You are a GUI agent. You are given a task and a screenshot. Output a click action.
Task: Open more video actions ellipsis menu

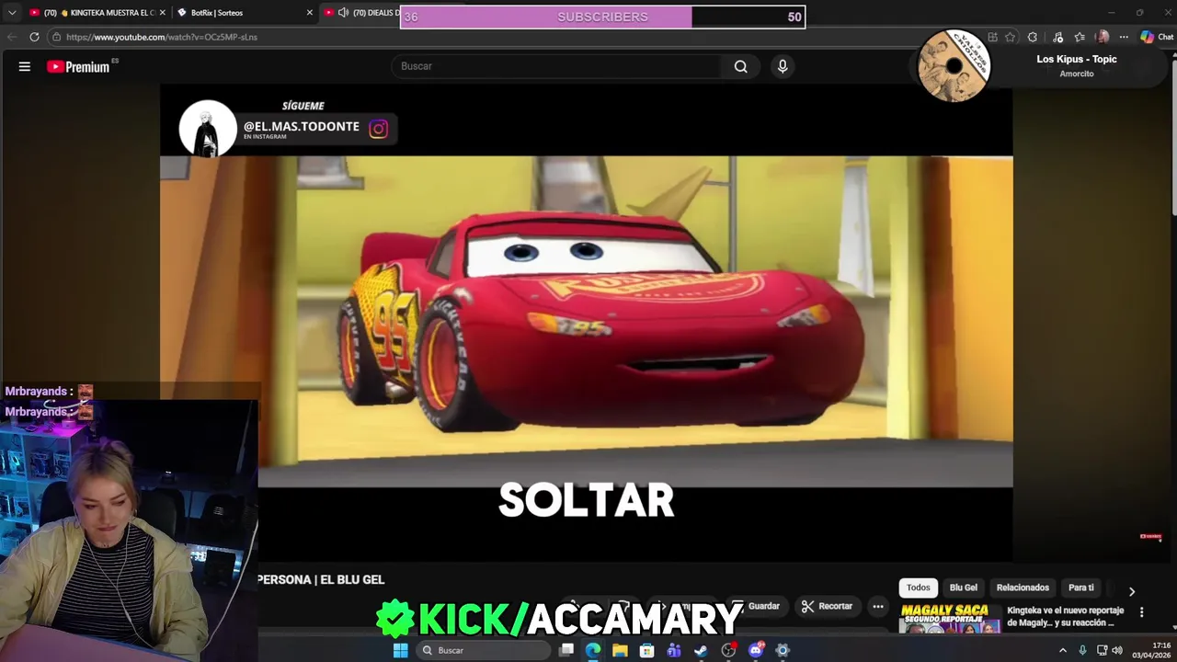pyautogui.click(x=878, y=606)
